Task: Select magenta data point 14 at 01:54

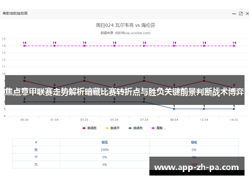Action: [54, 46]
